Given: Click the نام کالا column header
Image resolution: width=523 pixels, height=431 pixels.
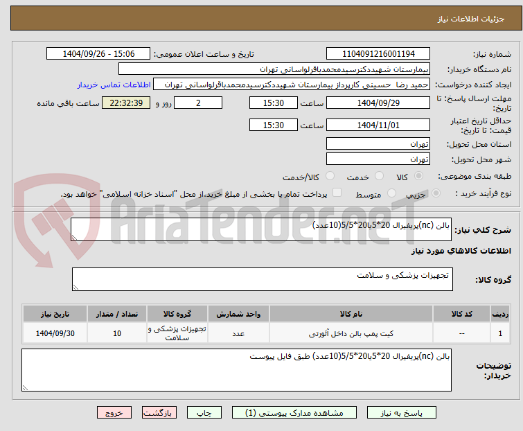Looking at the screenshot, I should coord(351,314).
